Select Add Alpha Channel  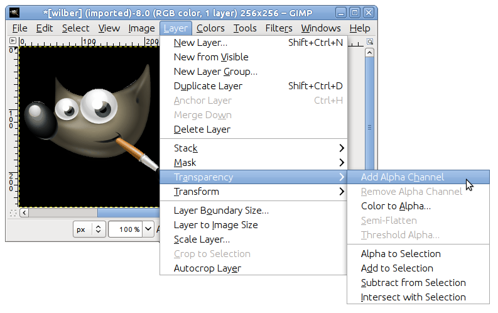pyautogui.click(x=403, y=177)
